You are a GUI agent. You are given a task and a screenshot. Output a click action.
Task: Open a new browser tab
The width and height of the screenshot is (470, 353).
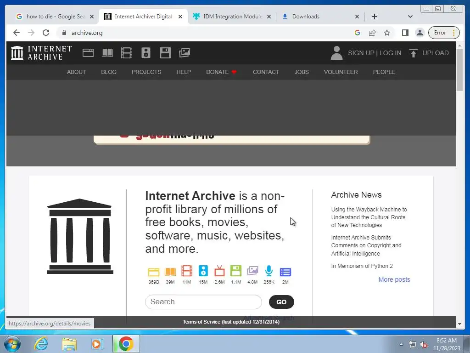375,17
